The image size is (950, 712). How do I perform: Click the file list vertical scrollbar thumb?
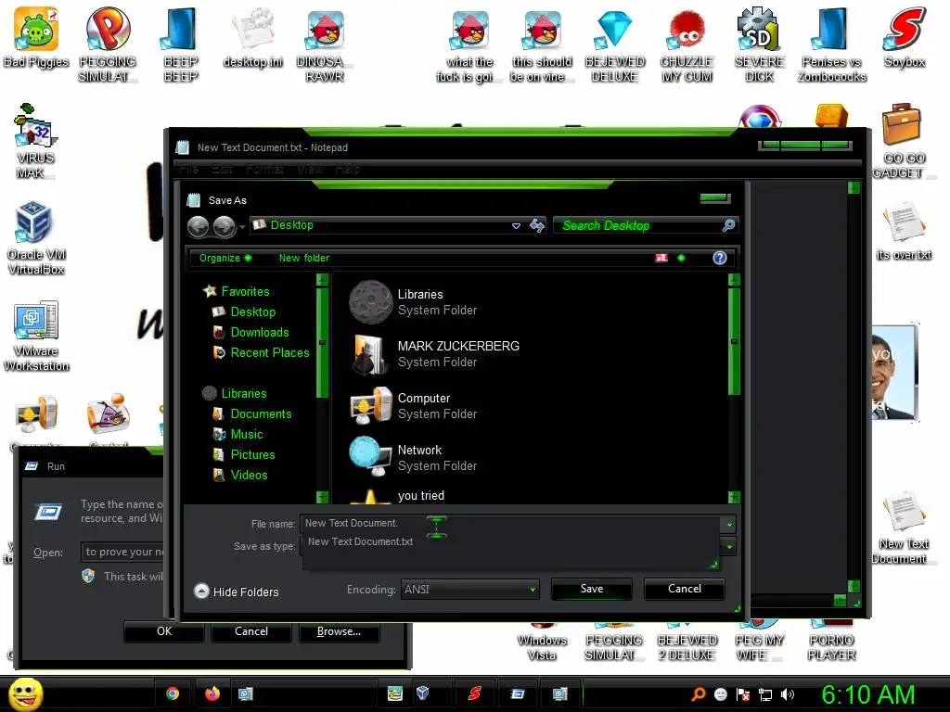point(734,341)
